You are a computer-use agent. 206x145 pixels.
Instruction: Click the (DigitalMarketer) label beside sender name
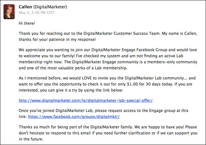(x=50, y=7)
